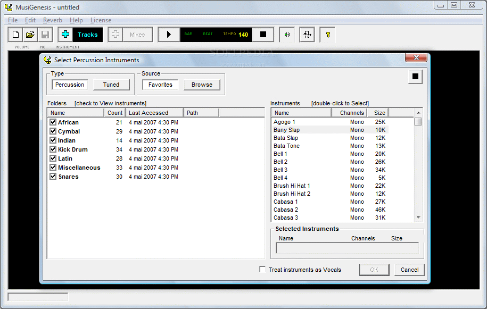
Task: Open the License menu
Action: pos(101,20)
